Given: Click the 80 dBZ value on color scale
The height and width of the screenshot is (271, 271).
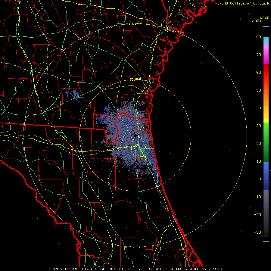Looking at the screenshot, I should pyautogui.click(x=259, y=37).
